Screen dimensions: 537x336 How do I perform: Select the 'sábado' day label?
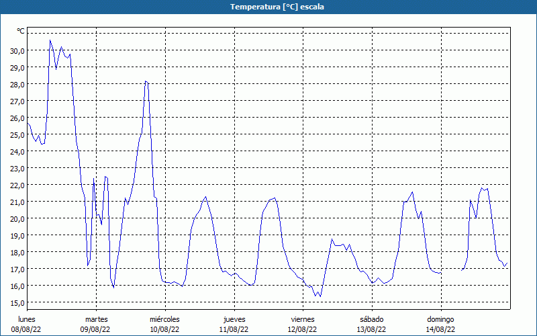372,319
